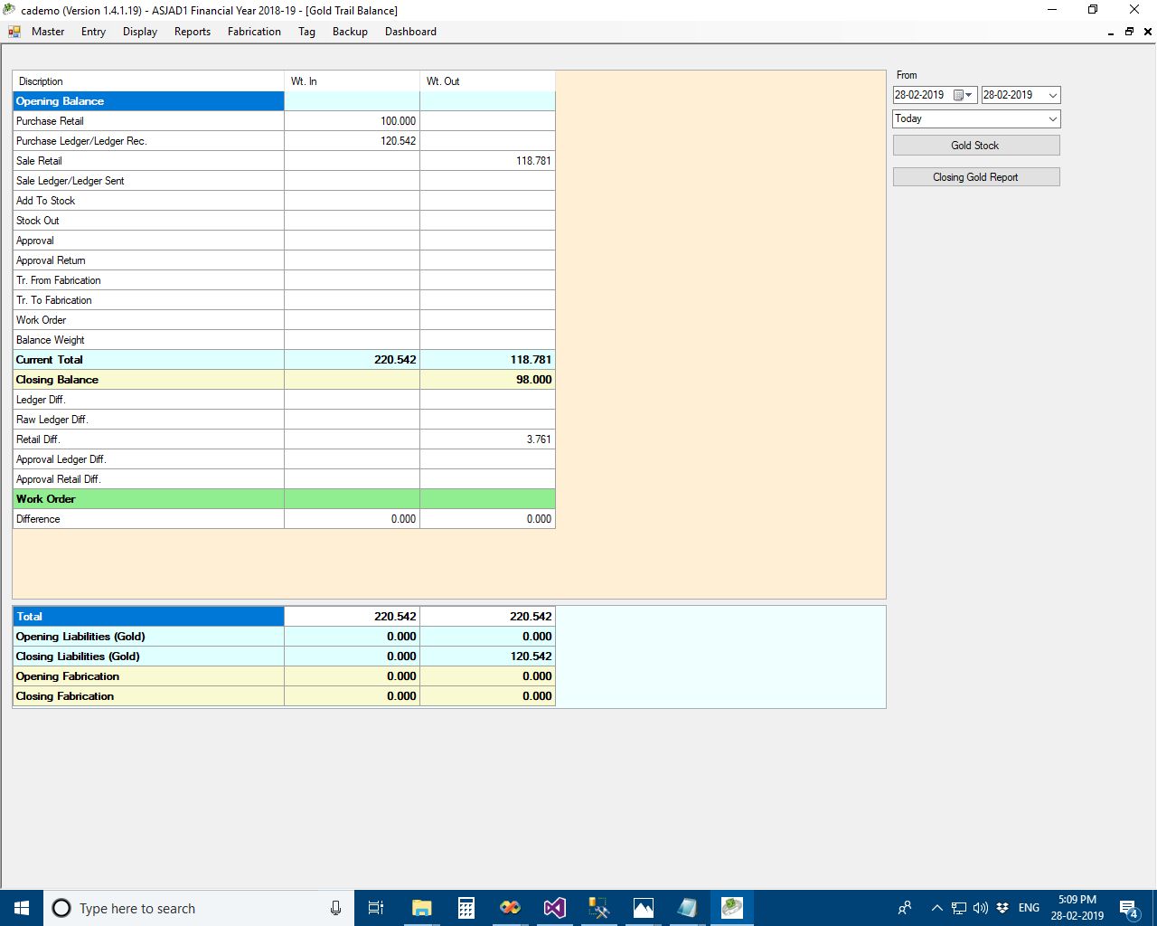This screenshot has width=1157, height=926.
Task: Click the volume speaker tray icon
Action: (981, 908)
